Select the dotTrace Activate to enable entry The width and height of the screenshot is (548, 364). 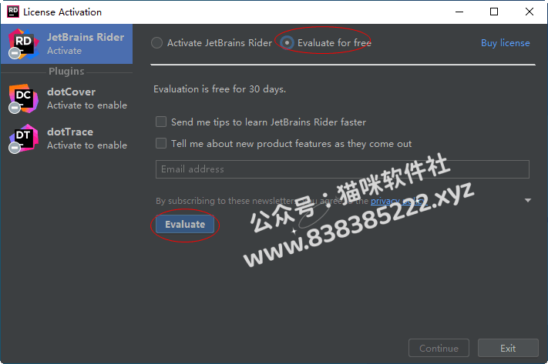tap(67, 139)
